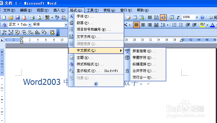Screen dimensions: 217x123
Task: Toggle Center alignment button
Action: (x=143, y=25)
